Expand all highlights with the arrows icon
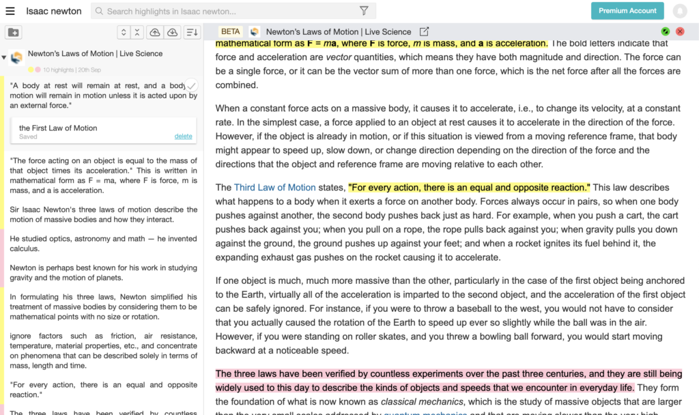Viewport: 699px width, 415px height. coord(123,32)
